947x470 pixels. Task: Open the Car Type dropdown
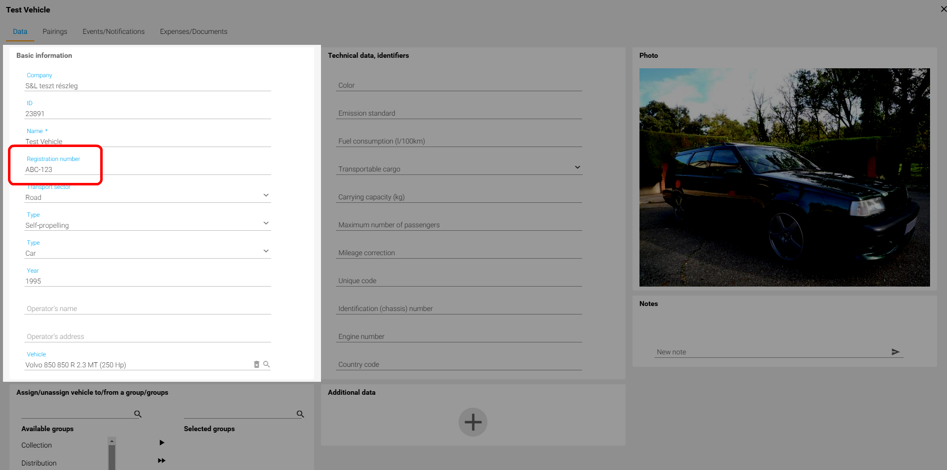pos(266,251)
